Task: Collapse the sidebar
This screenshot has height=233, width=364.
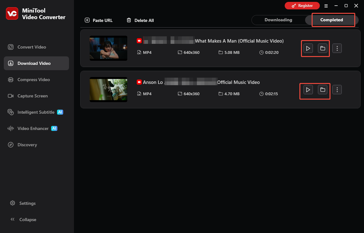Action: 23,220
